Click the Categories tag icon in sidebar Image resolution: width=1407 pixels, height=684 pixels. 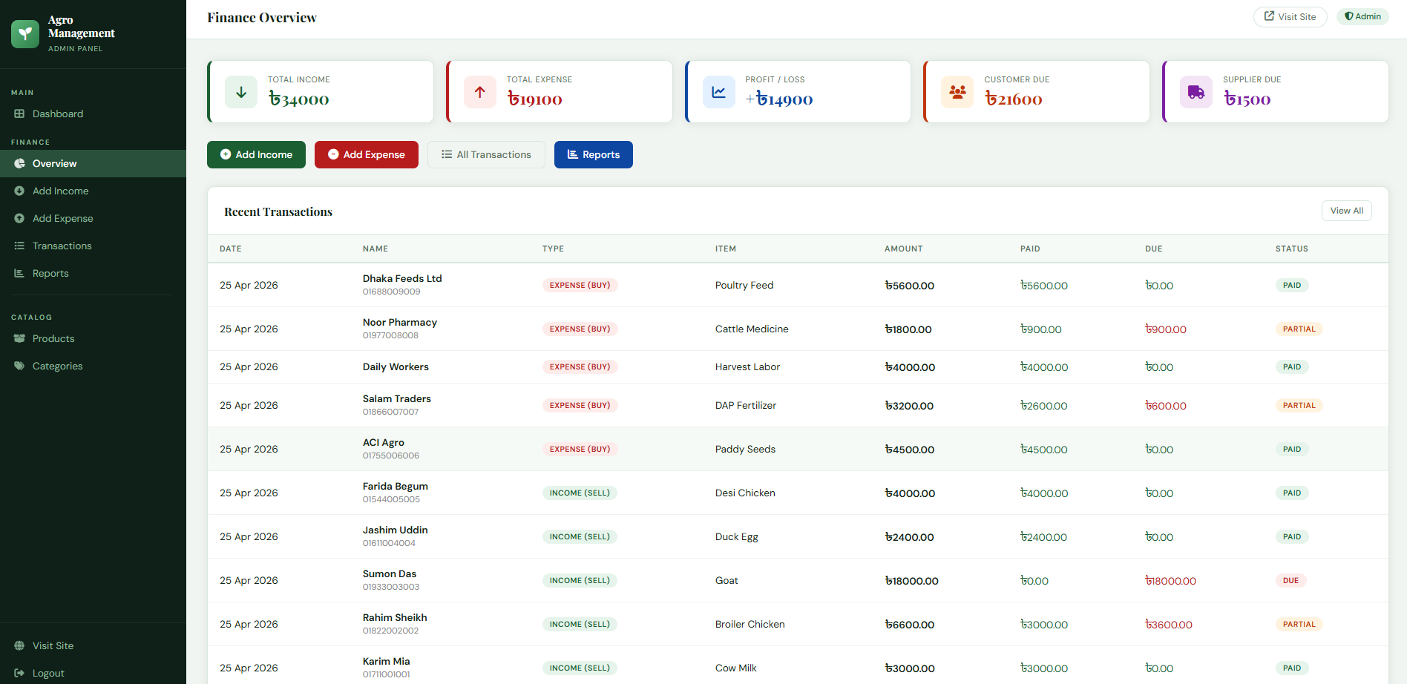tap(19, 366)
